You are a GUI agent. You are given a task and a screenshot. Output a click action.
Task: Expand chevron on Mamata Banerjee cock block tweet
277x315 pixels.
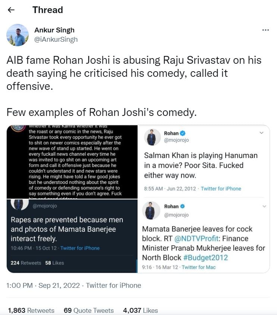264,206
